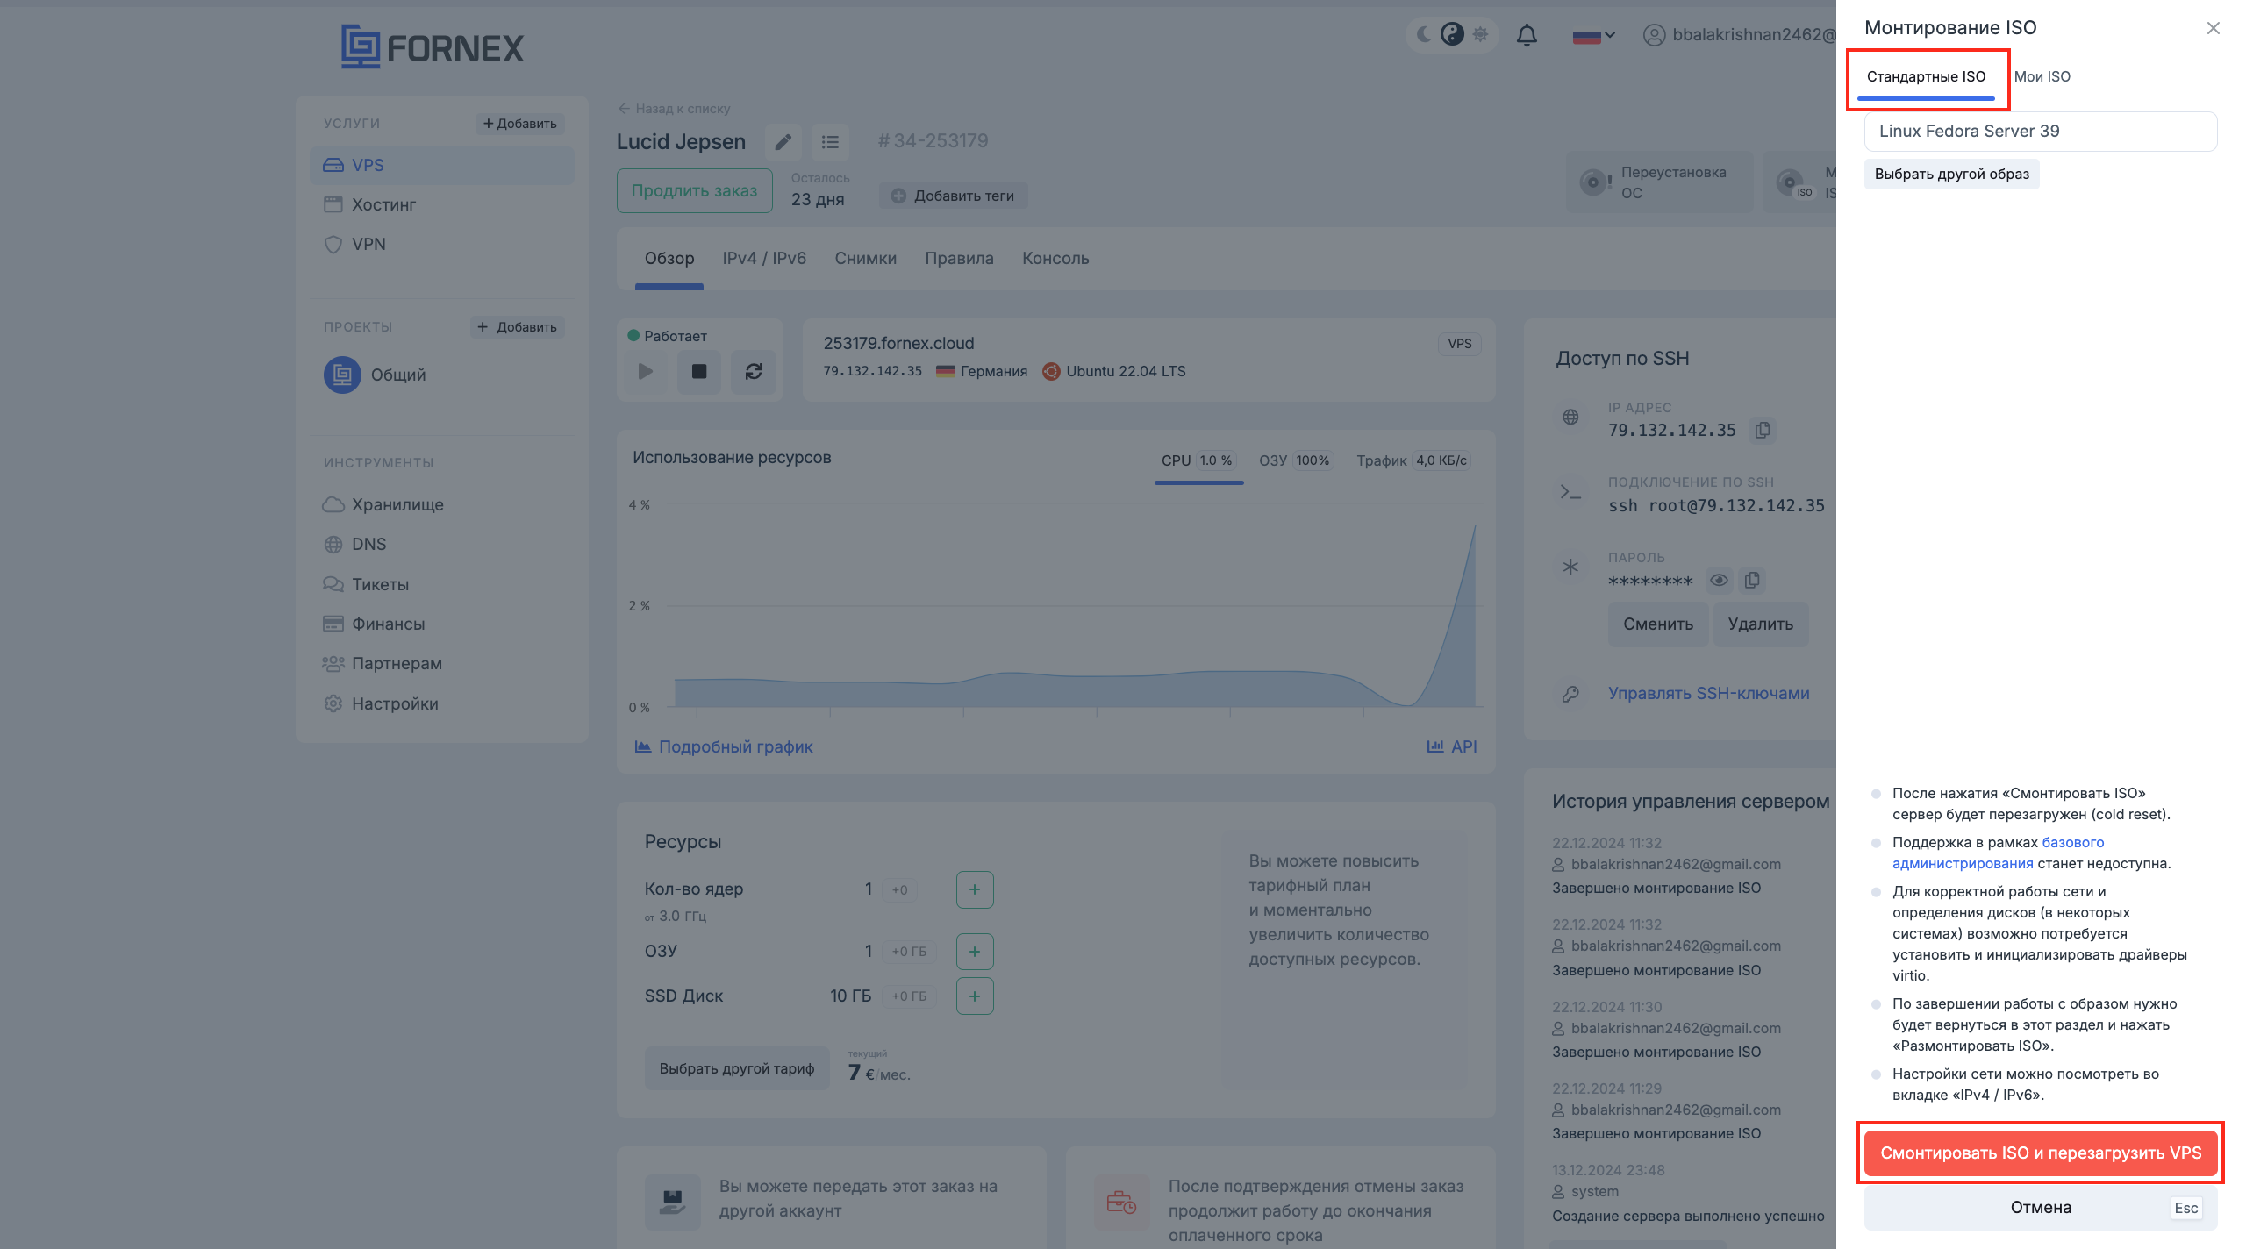Image resolution: width=2246 pixels, height=1249 pixels.
Task: Select dark theme moon icon
Action: point(1424,34)
